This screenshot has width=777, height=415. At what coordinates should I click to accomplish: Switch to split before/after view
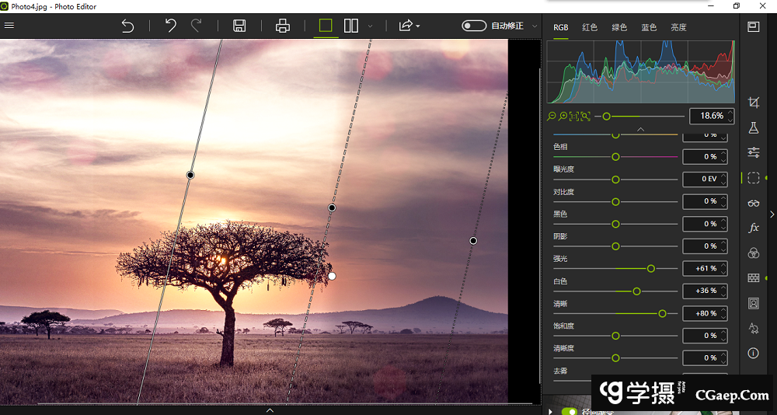point(351,26)
